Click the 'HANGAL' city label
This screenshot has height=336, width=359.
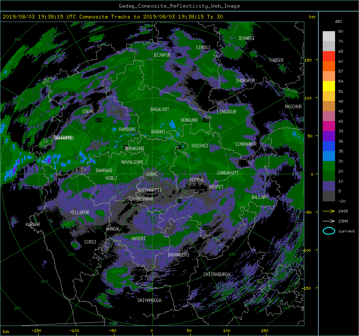point(112,229)
